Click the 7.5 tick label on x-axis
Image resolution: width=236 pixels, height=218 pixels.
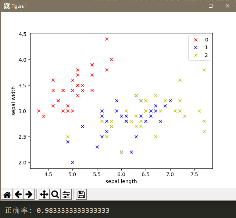[x=194, y=174]
